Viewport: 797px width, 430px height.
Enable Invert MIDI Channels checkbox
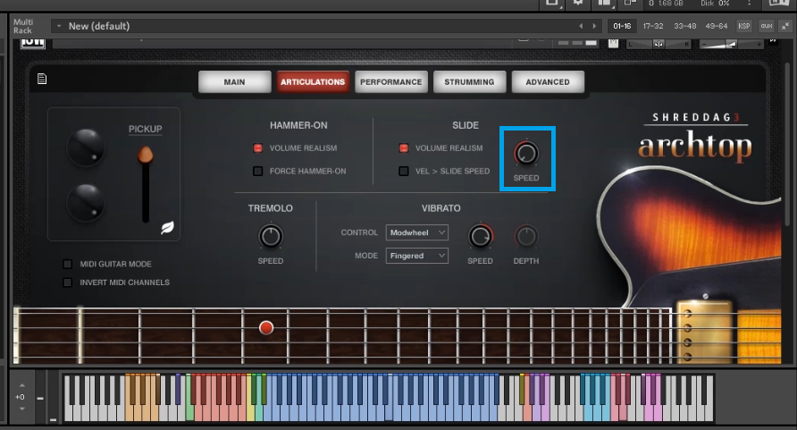tap(67, 282)
